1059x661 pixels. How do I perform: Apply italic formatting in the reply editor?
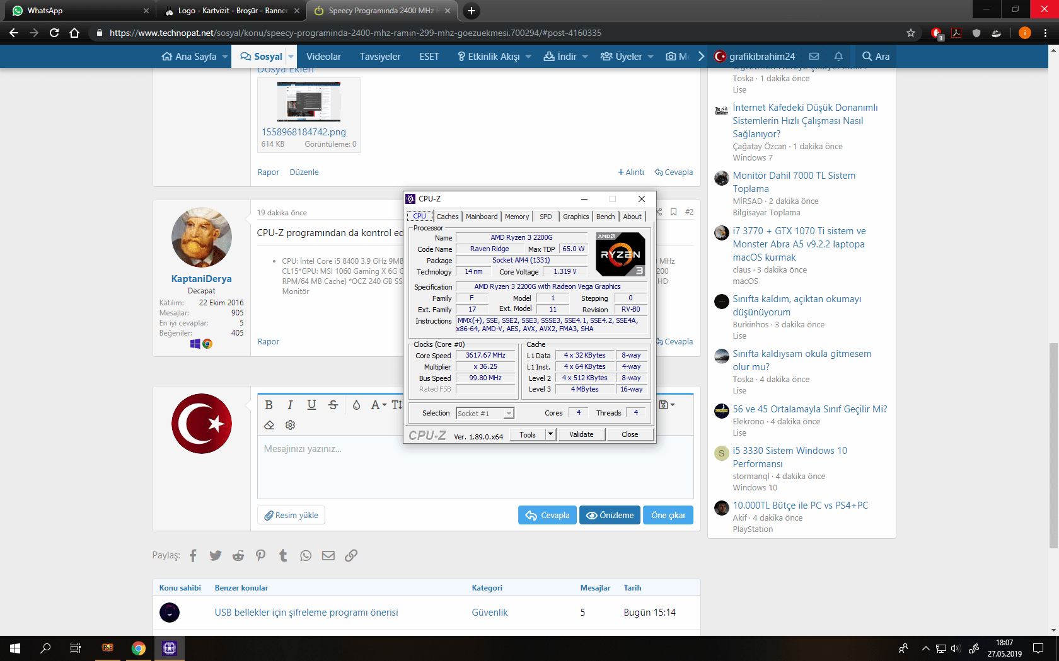(x=290, y=405)
